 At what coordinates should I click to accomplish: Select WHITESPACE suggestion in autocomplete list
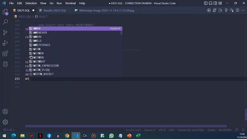point(76,45)
